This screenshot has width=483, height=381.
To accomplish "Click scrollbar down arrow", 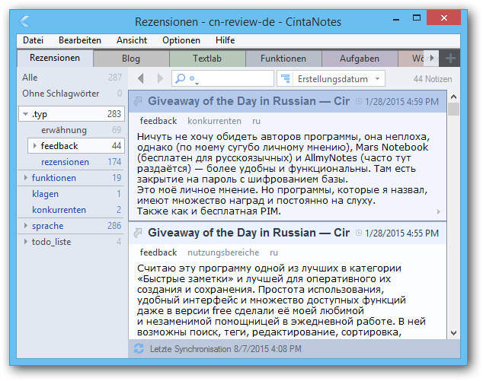I will point(453,333).
